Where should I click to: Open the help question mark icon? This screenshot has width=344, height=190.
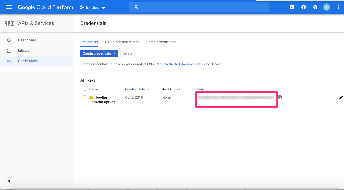point(315,7)
